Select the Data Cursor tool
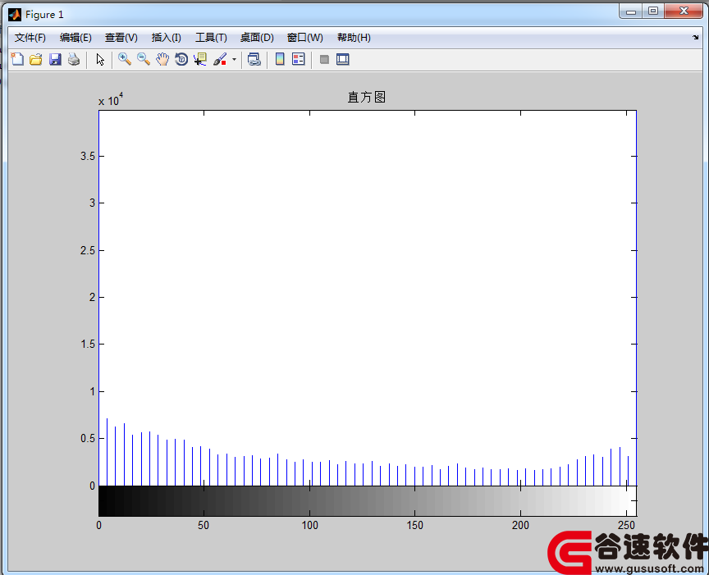The height and width of the screenshot is (575, 709). point(200,59)
